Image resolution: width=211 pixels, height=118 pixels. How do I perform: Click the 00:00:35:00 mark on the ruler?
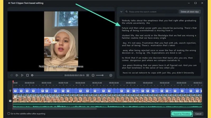pos(131,83)
